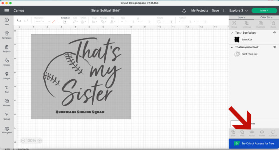Click the blank canvas color swatch
The image size is (279, 150).
coord(235,123)
